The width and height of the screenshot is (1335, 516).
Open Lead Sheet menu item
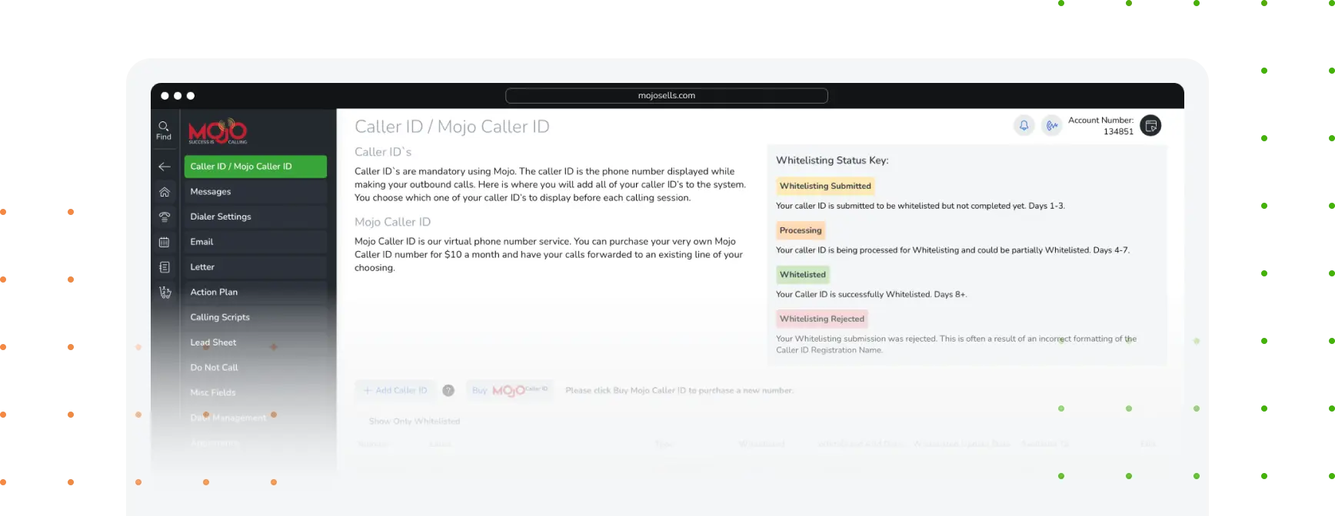pyautogui.click(x=255, y=342)
